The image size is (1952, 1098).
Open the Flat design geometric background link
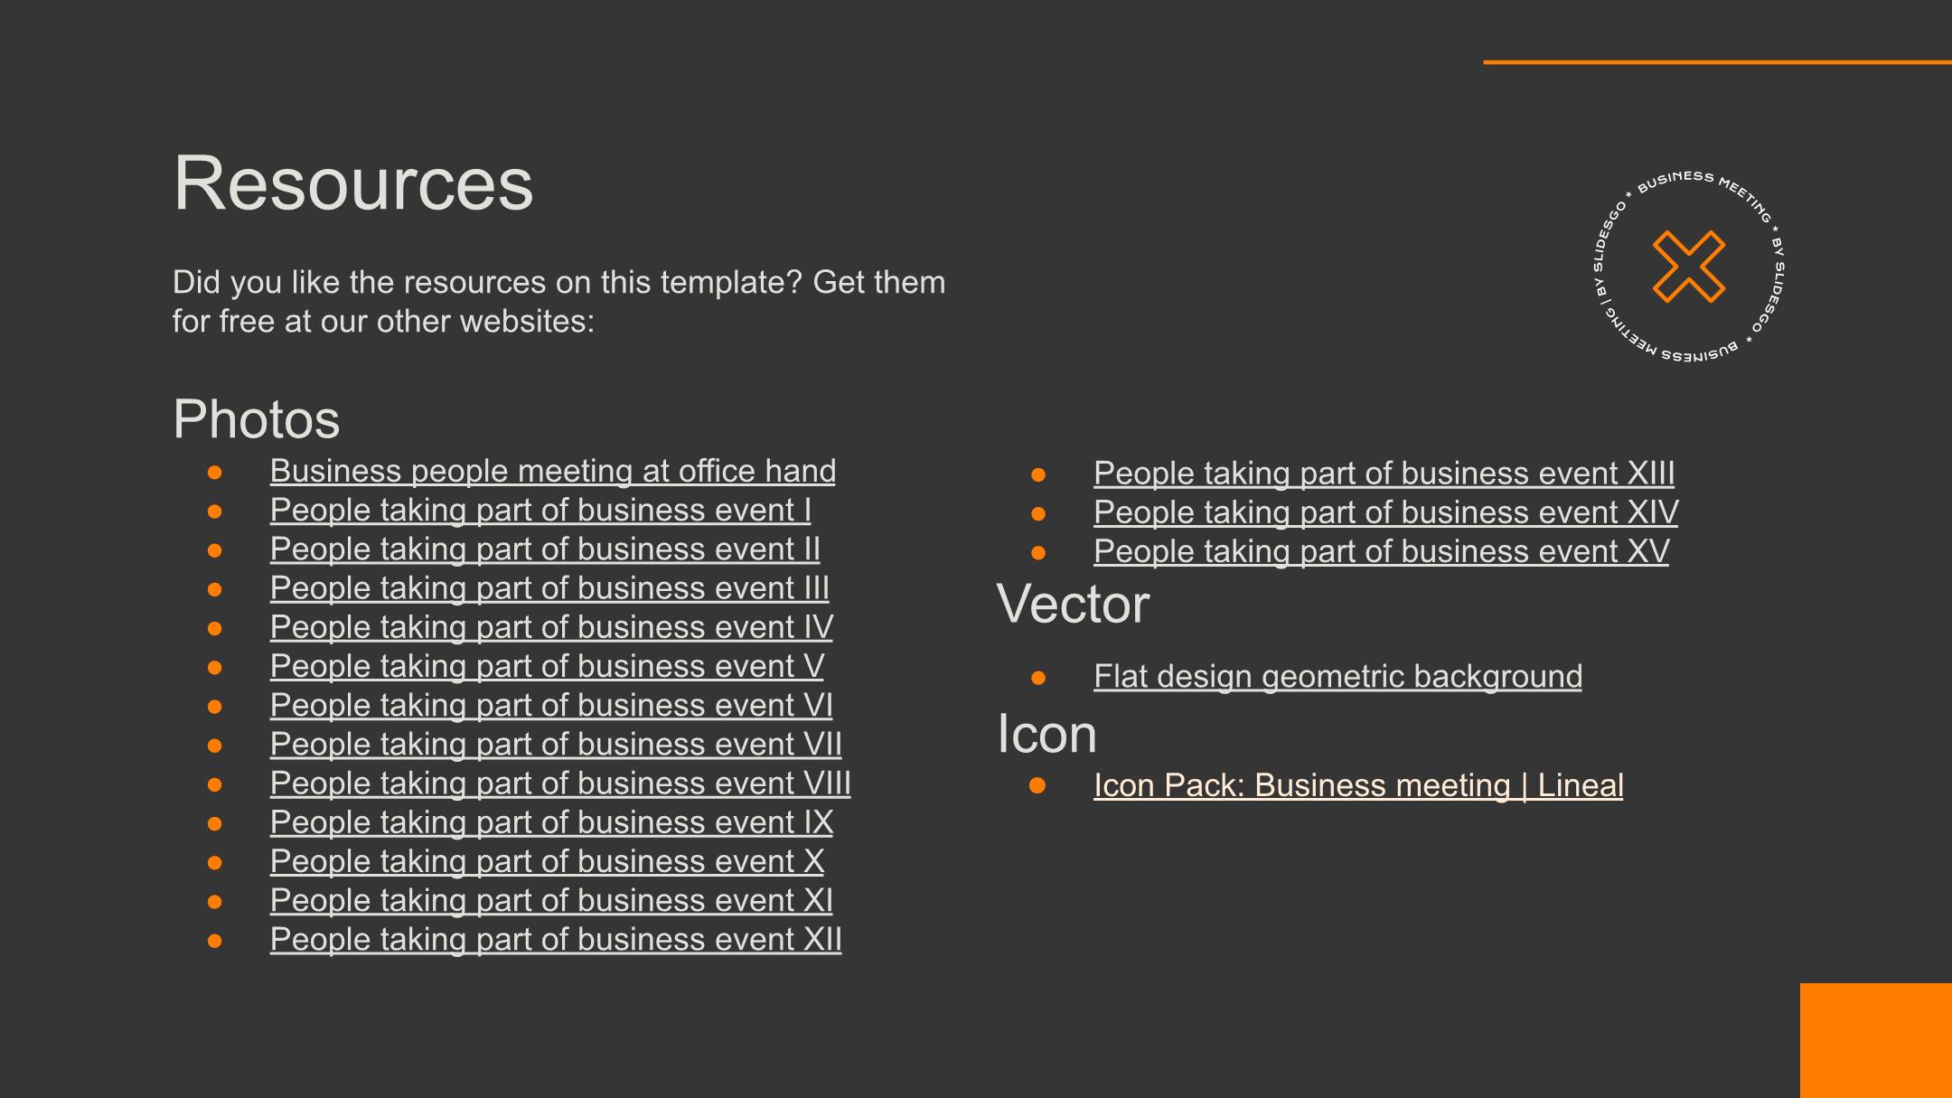(x=1337, y=676)
